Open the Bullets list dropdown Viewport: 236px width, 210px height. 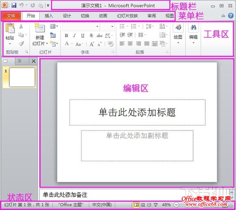[124, 26]
